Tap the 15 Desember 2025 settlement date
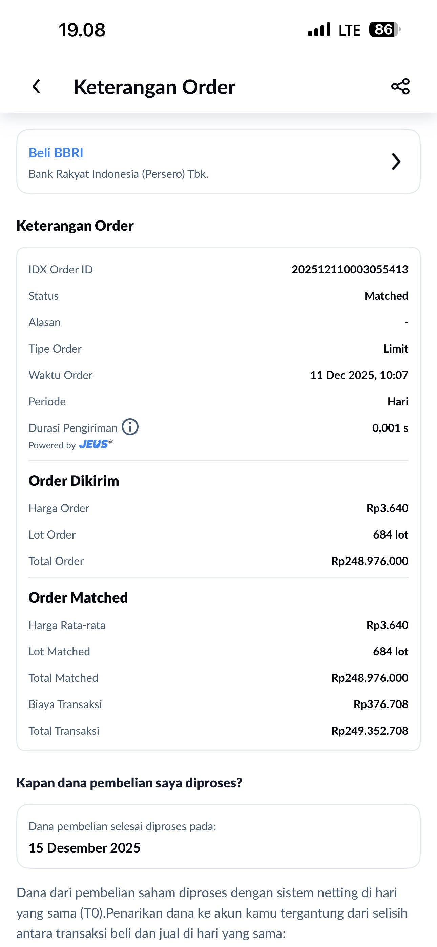This screenshot has height=947, width=437. pos(85,848)
